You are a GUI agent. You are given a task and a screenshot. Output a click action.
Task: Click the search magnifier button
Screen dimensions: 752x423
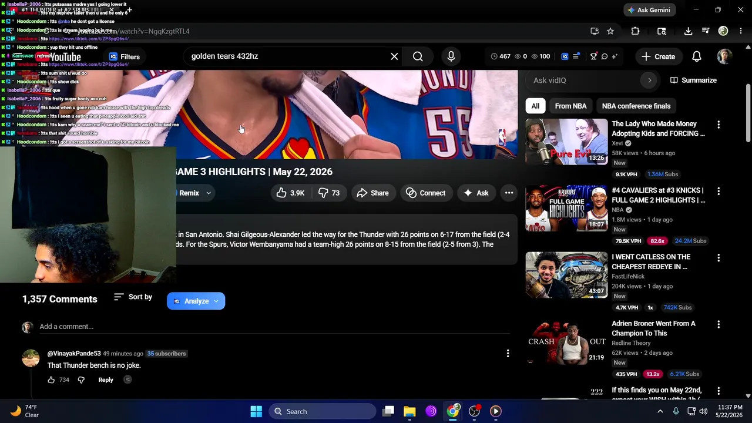coord(418,56)
